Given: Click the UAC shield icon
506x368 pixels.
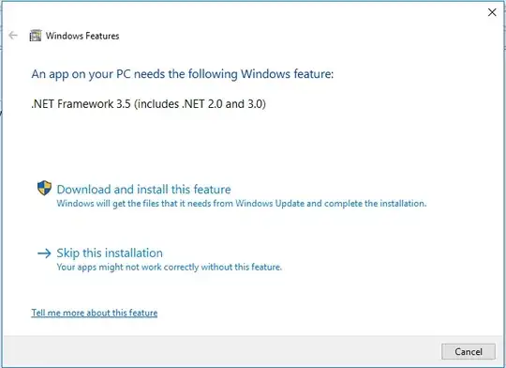Looking at the screenshot, I should tap(44, 188).
